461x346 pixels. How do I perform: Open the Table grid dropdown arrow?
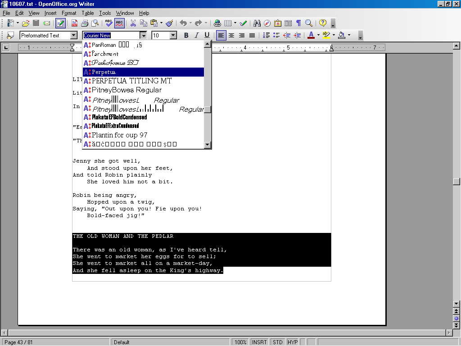point(235,23)
